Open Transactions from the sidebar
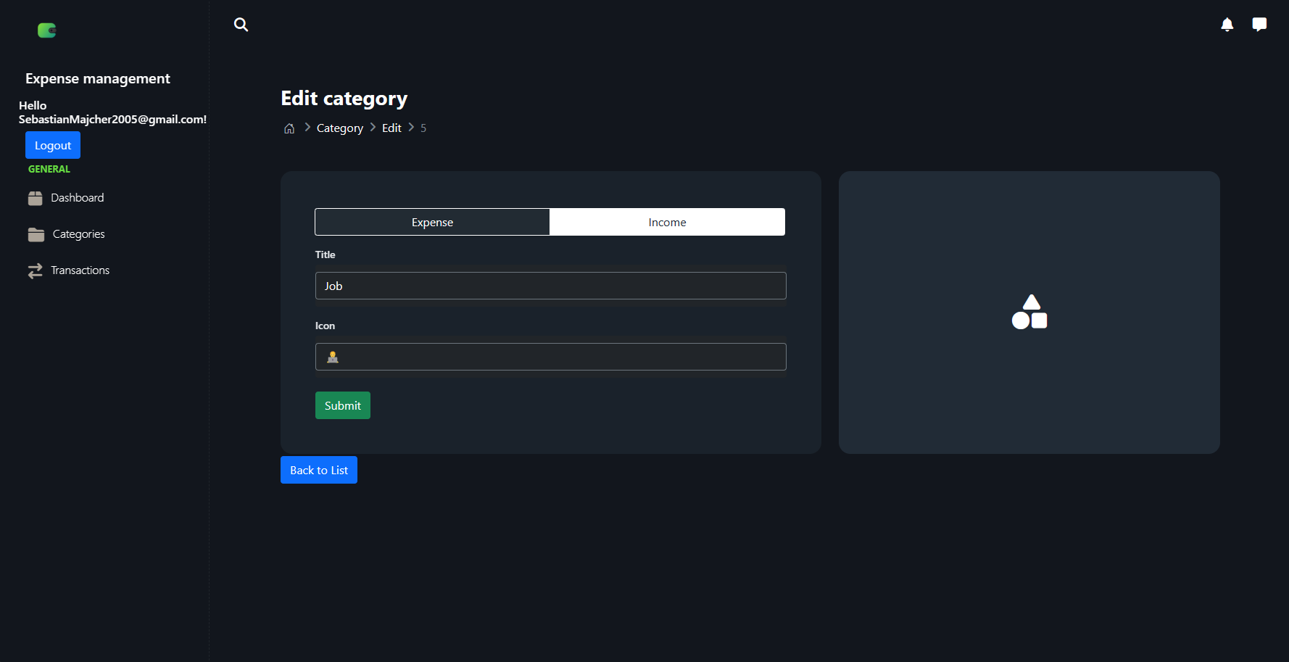 point(80,270)
